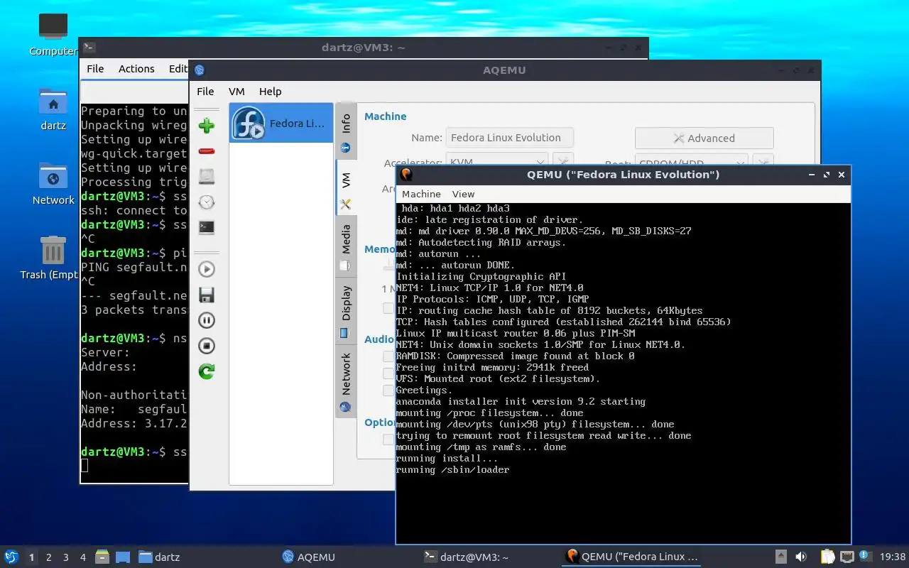Switch to workspace 4 in pager
909x568 pixels.
(x=82, y=557)
